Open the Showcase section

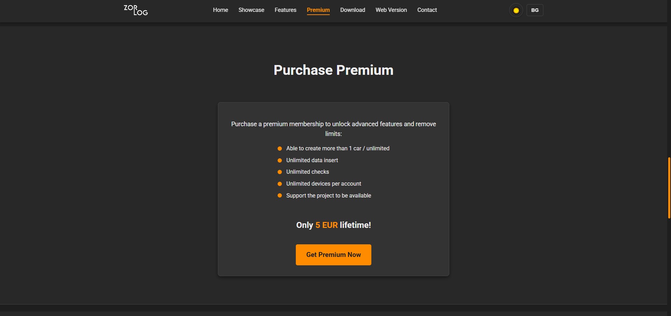pyautogui.click(x=251, y=10)
